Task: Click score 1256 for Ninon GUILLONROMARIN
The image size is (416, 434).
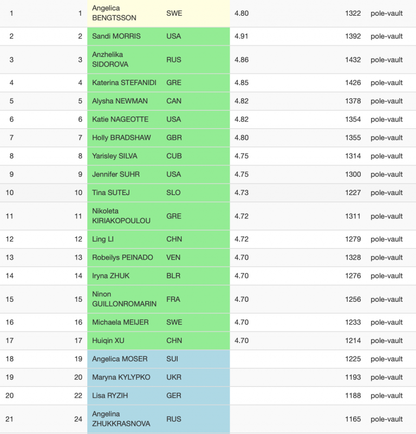Action: coord(353,299)
